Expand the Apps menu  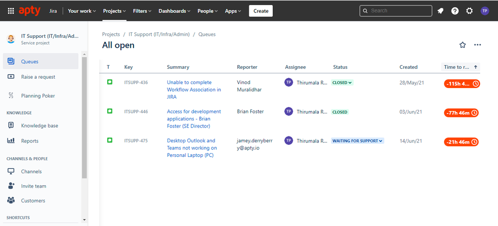[233, 11]
